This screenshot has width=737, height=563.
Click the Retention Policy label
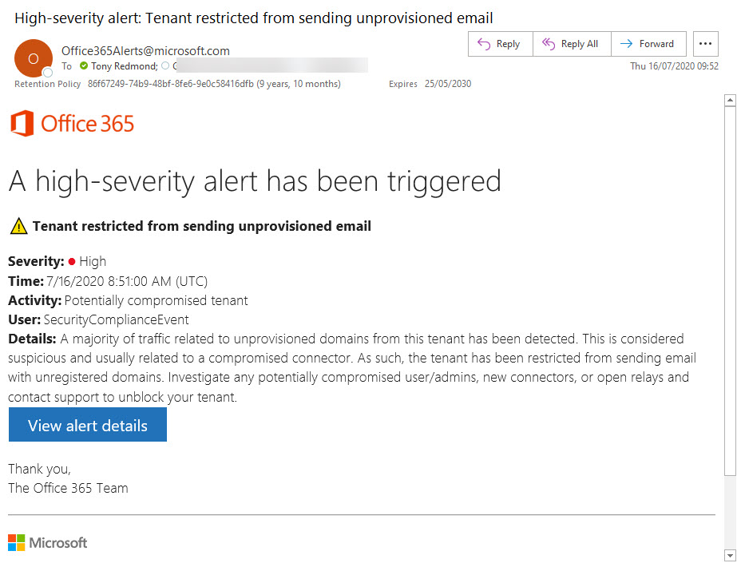pos(47,84)
